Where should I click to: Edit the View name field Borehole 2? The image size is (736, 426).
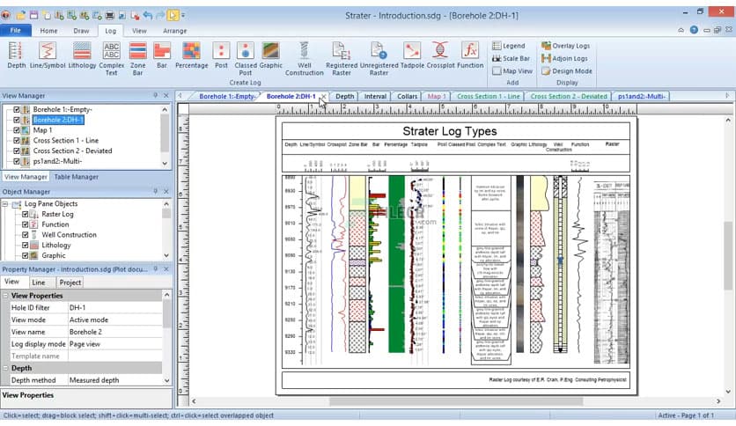click(x=114, y=332)
